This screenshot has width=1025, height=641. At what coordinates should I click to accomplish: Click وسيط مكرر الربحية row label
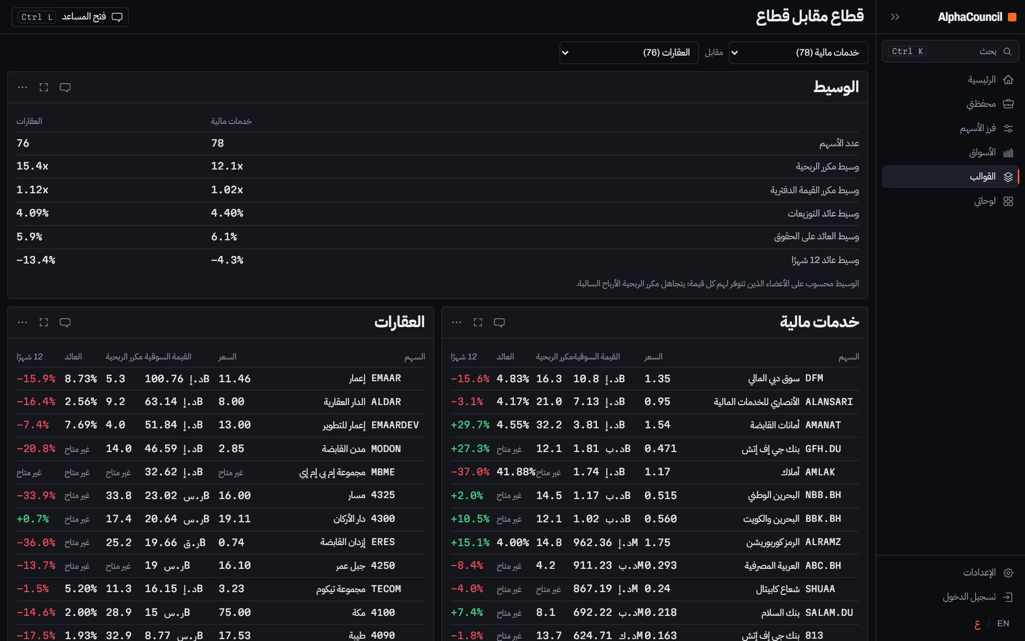827,167
